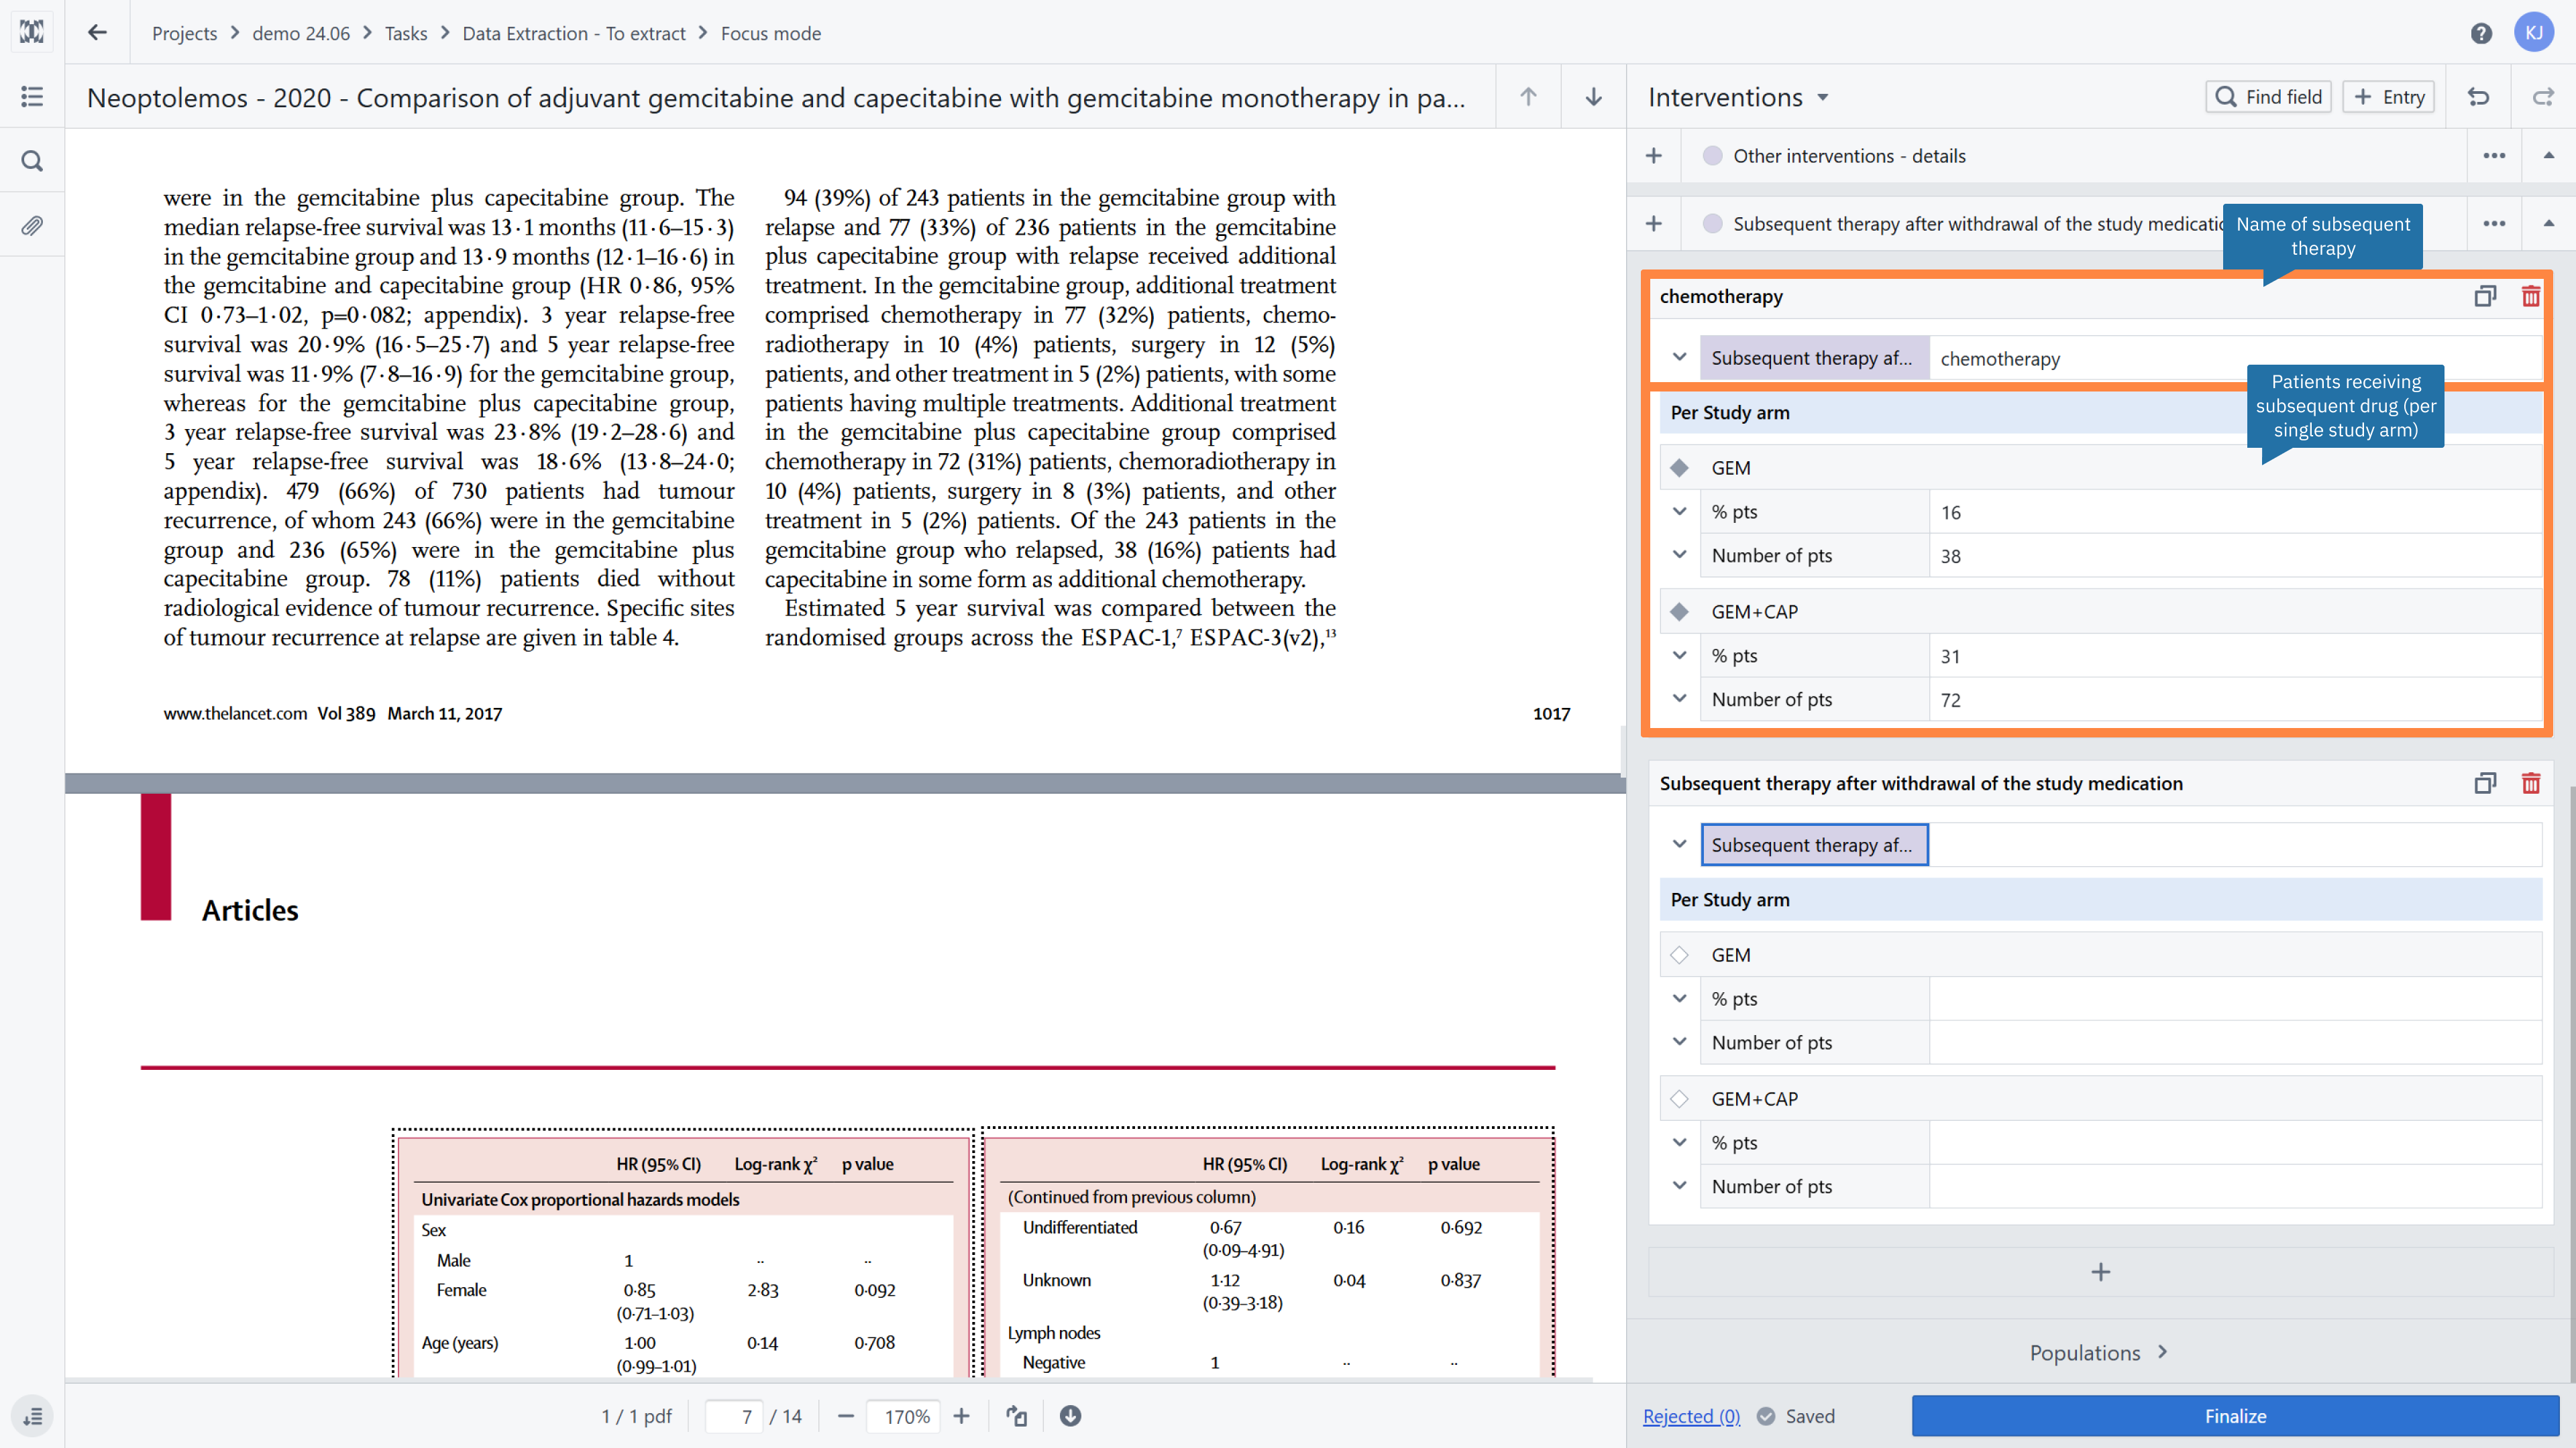
Task: Open Data Extraction - To extract breadcrumb
Action: [x=573, y=33]
